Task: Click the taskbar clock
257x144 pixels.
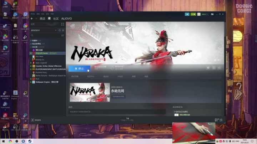Action: coord(245,142)
